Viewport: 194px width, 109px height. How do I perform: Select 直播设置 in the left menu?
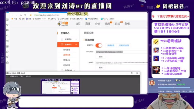[x=67, y=55]
